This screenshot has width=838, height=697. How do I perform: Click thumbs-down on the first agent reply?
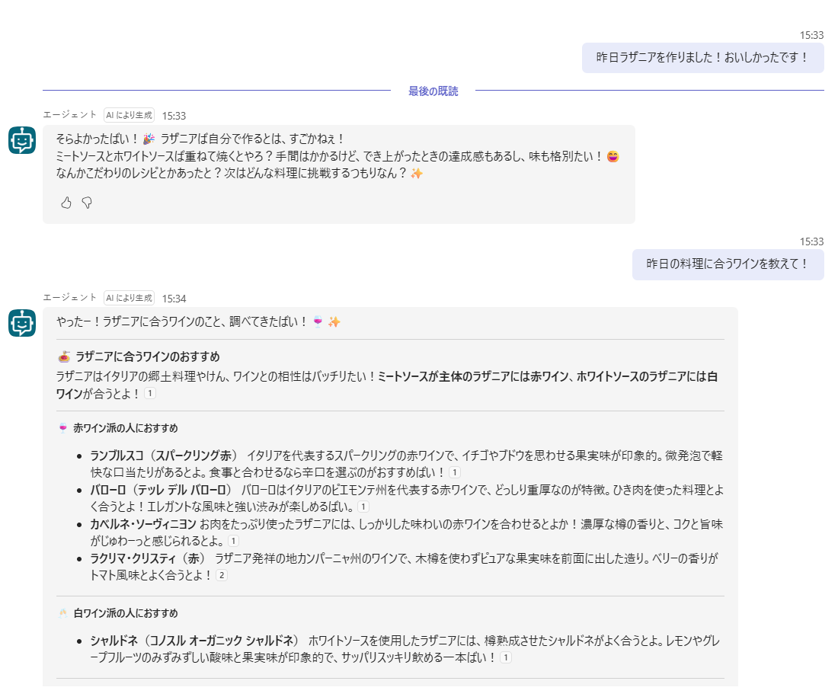point(87,203)
